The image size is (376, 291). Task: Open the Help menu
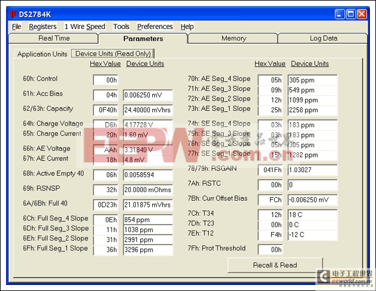[x=187, y=27]
